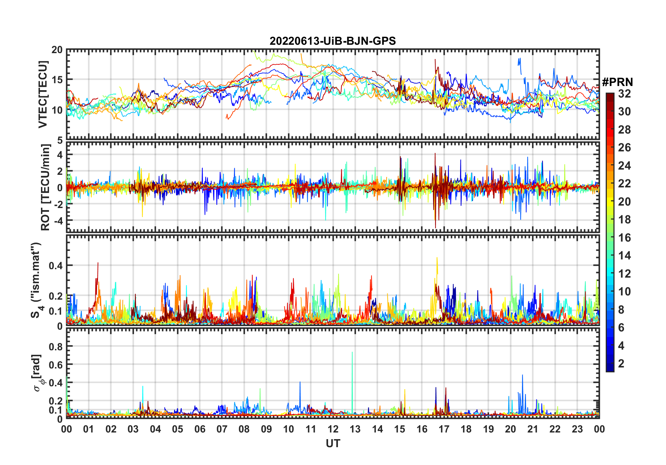Select the ROT [TECU/min] y-axis label

point(45,187)
